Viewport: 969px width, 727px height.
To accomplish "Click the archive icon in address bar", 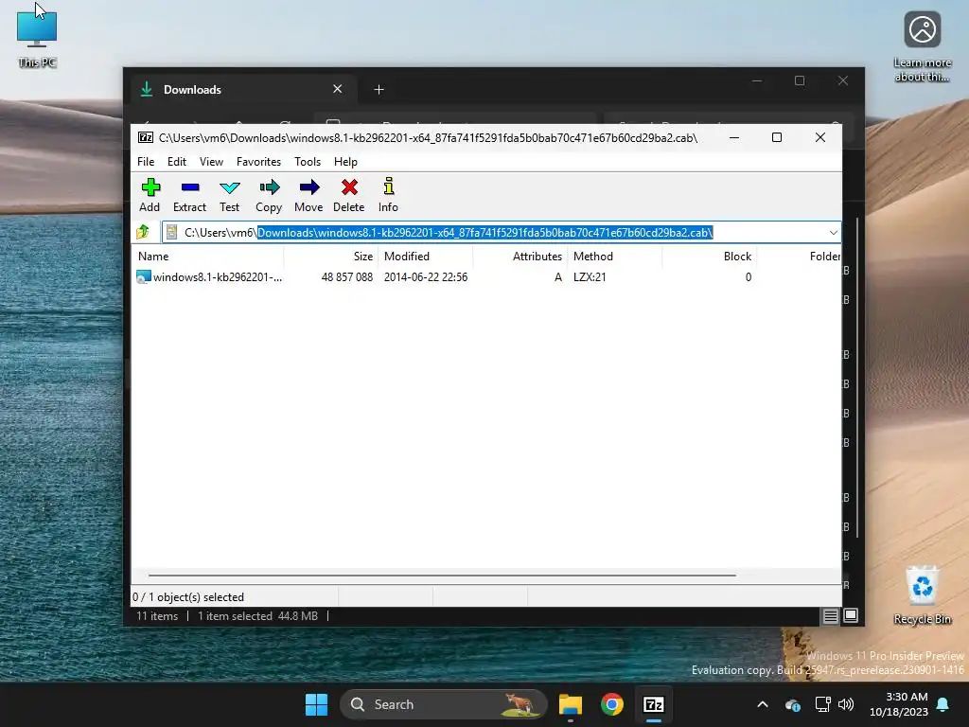I will 172,233.
